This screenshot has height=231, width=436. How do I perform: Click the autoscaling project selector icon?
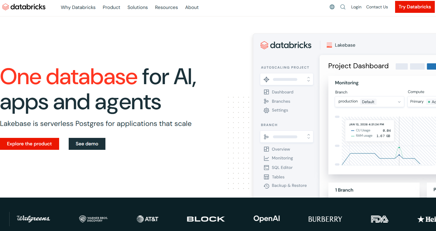pyautogui.click(x=266, y=79)
